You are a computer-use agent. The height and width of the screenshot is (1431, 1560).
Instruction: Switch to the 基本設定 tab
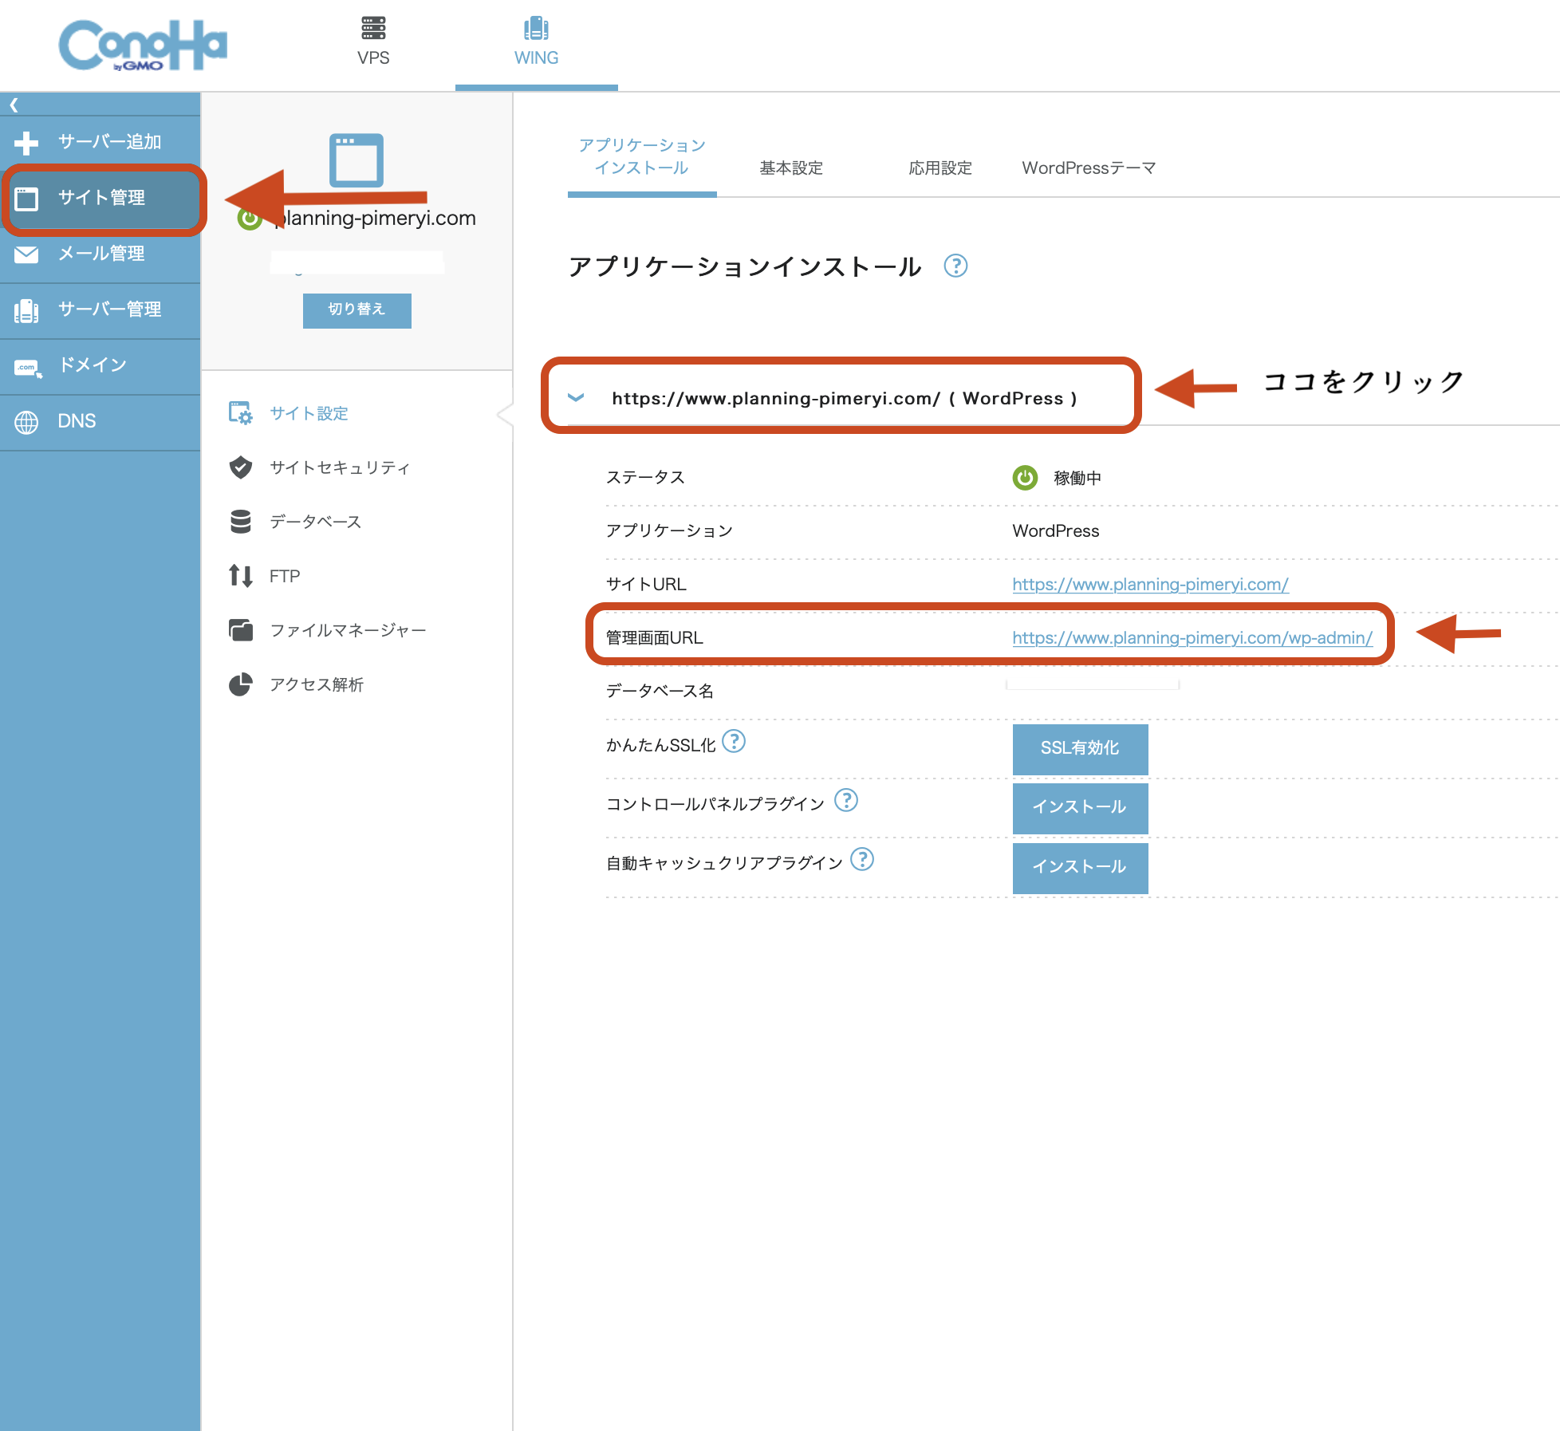click(791, 168)
